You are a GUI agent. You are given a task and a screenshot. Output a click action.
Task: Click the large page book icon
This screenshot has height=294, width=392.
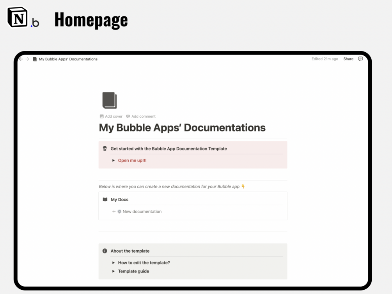pos(110,100)
